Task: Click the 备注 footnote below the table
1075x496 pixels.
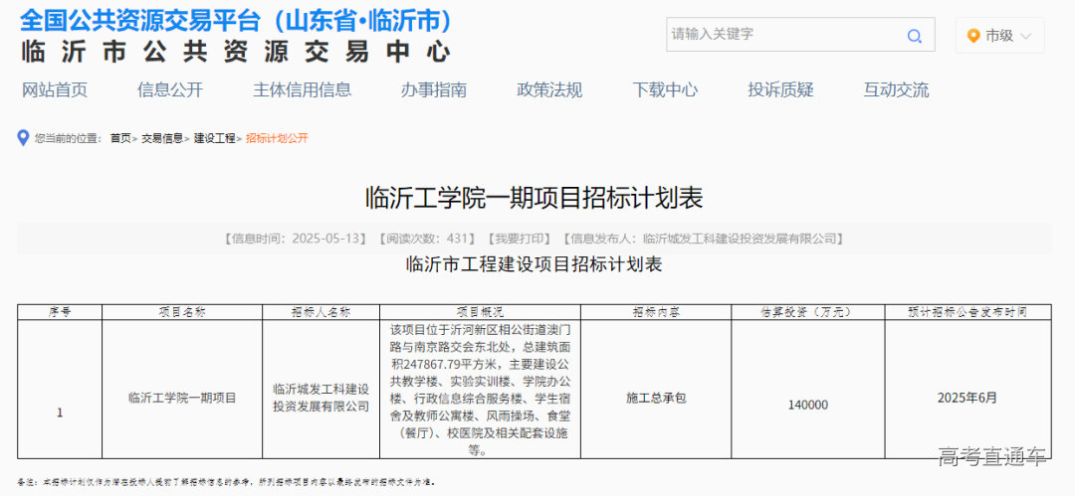Action: [226, 482]
